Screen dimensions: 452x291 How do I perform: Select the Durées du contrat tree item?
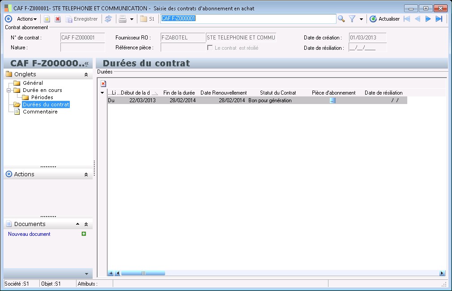tap(46, 104)
